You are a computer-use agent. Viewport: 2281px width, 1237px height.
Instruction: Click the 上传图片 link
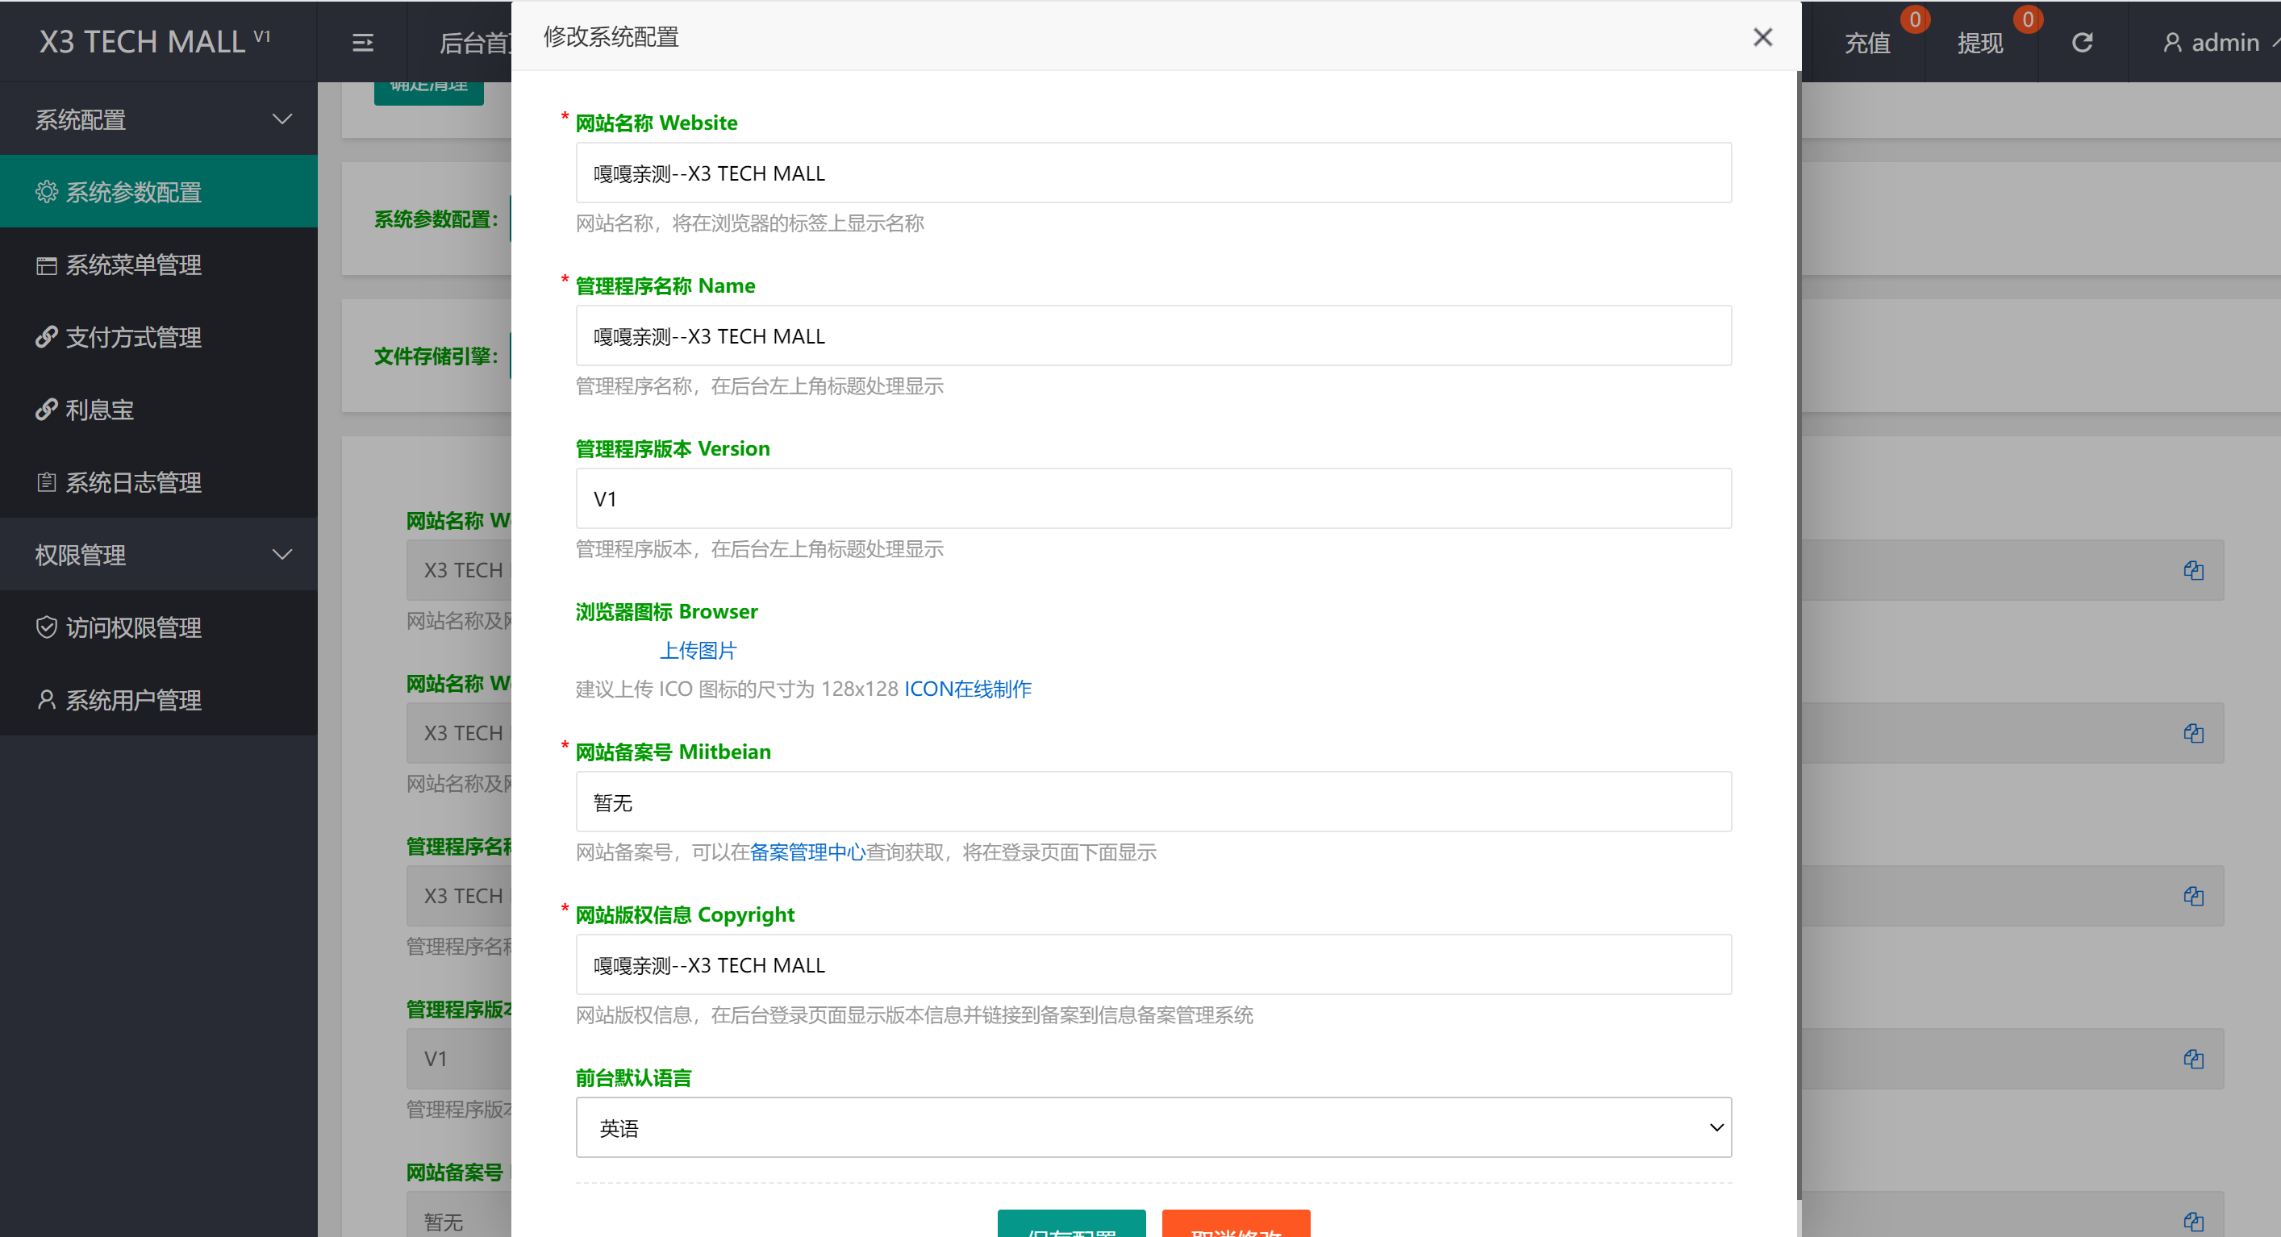point(698,651)
